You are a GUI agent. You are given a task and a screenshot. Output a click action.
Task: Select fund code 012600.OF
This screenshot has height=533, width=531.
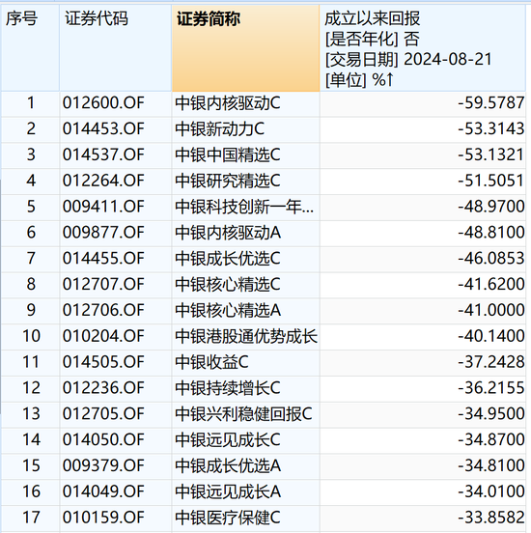[x=103, y=103]
